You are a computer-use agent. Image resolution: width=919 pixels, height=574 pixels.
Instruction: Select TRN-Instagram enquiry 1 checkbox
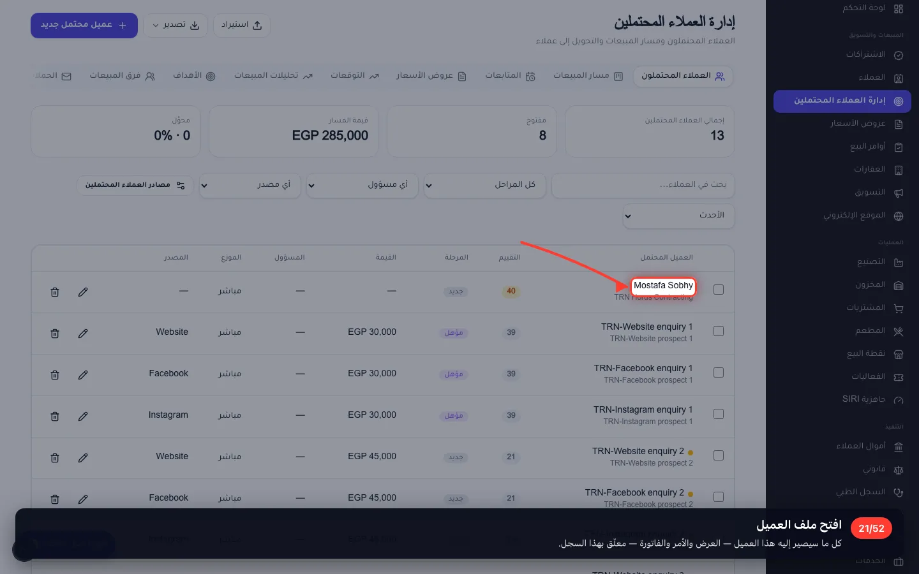(x=719, y=414)
